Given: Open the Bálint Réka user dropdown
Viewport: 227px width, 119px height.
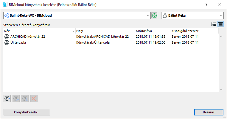Looking at the screenshot, I should coord(192,15).
